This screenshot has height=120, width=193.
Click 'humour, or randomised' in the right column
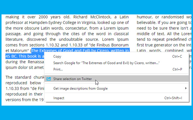(160, 17)
